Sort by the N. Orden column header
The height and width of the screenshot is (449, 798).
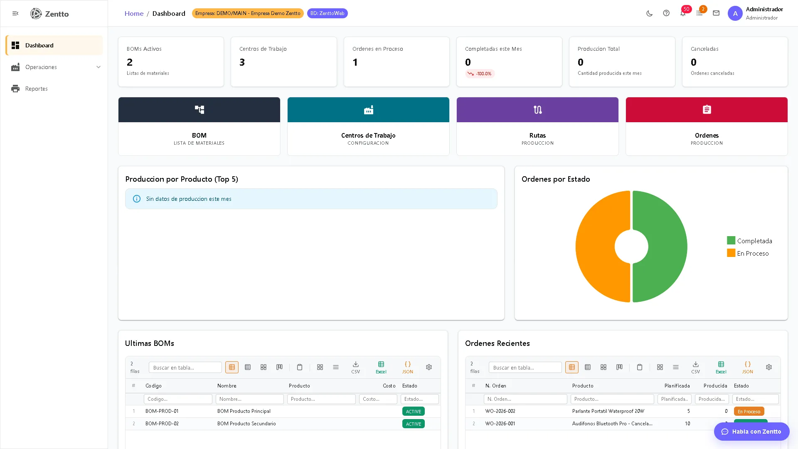(496, 386)
